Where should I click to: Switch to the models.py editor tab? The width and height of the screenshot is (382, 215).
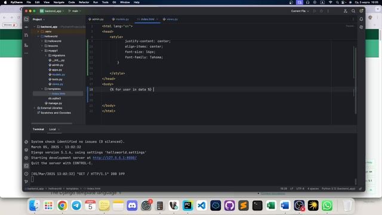121,19
